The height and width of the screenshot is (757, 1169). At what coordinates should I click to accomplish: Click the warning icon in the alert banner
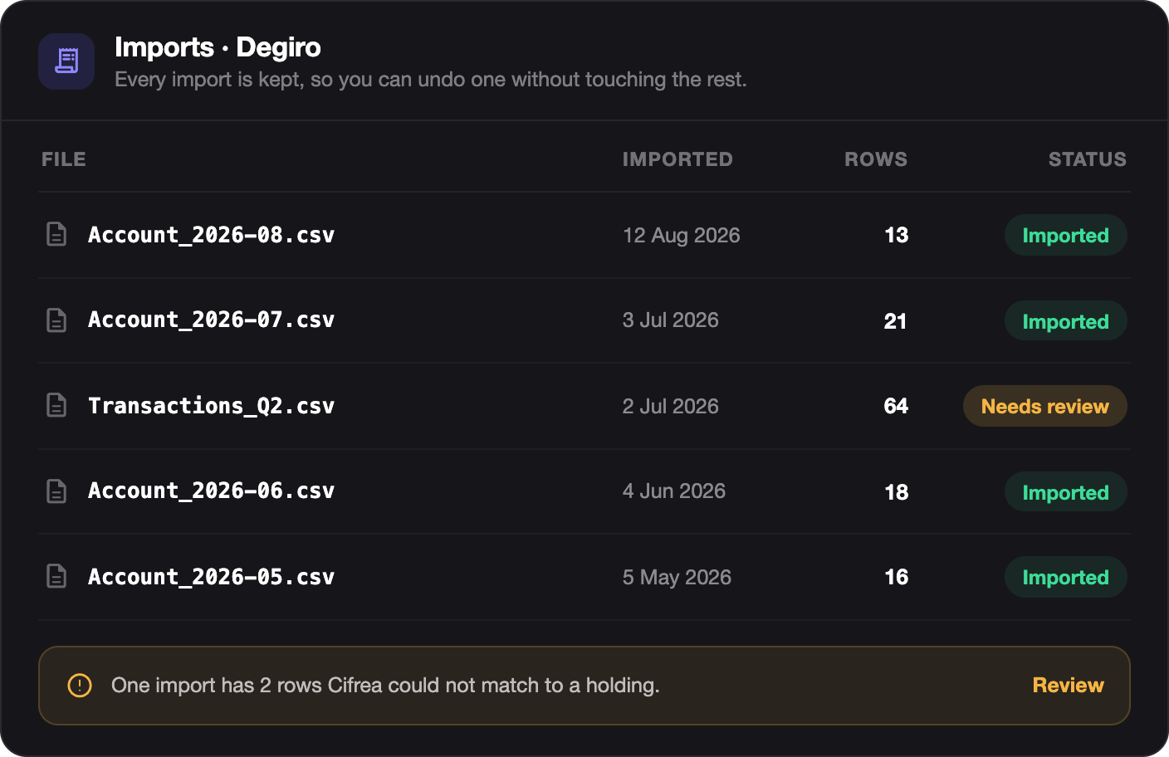coord(80,686)
